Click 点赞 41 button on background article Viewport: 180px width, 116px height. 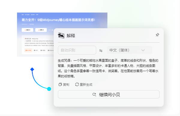(x=41, y=30)
